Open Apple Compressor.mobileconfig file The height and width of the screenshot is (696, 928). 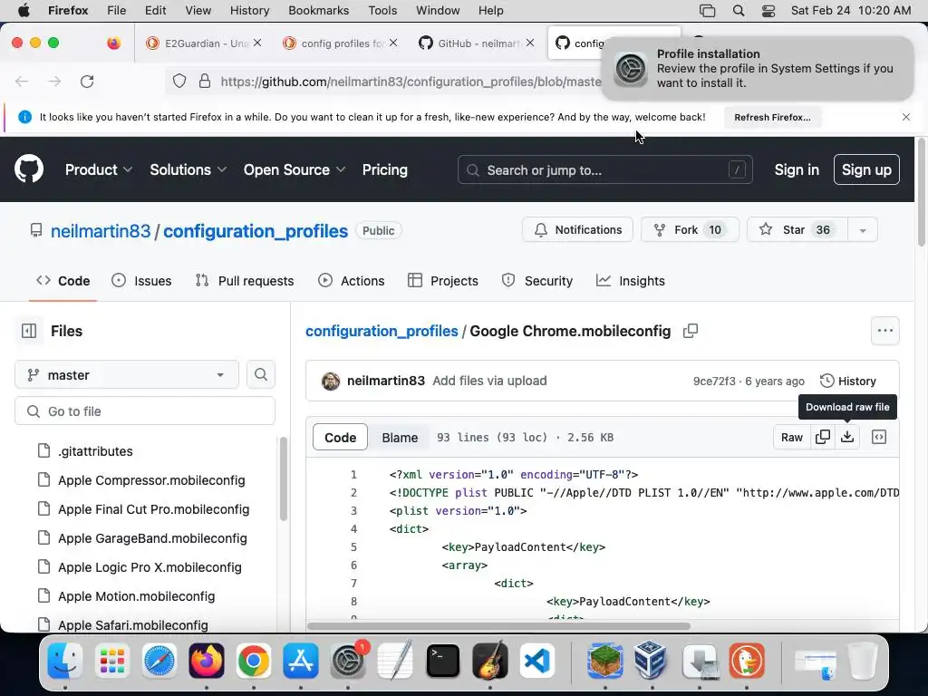(x=151, y=480)
